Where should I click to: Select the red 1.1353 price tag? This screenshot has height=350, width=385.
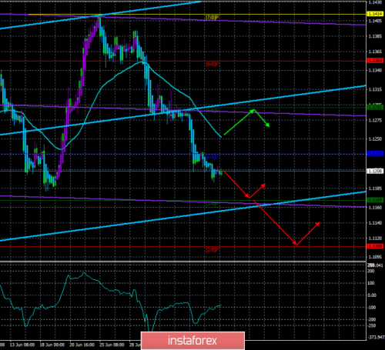tap(375, 61)
